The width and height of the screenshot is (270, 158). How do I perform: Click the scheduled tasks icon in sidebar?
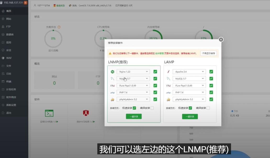click(3, 89)
